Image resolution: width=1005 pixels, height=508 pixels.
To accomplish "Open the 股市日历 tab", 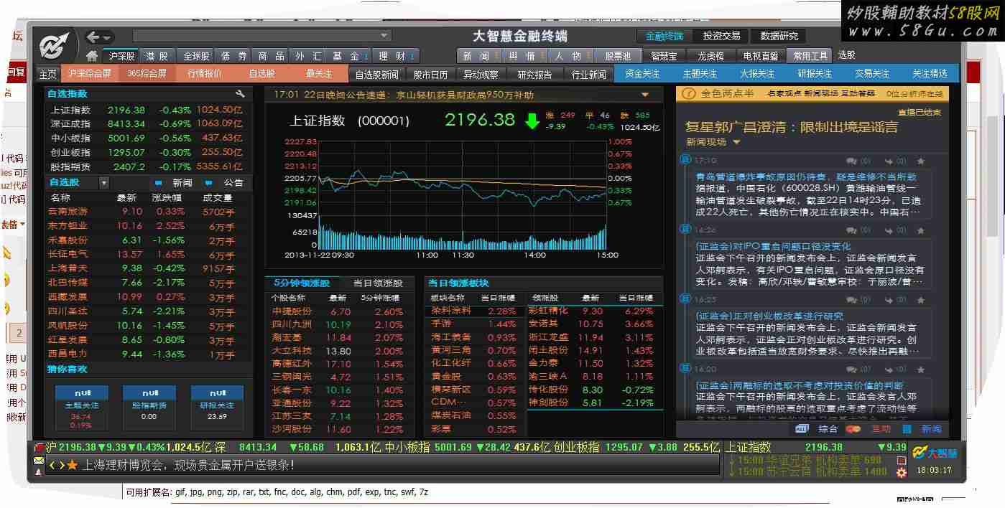I will (430, 74).
